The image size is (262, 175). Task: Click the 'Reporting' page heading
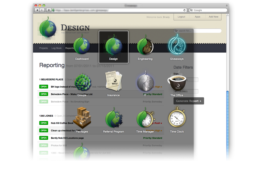52,65
